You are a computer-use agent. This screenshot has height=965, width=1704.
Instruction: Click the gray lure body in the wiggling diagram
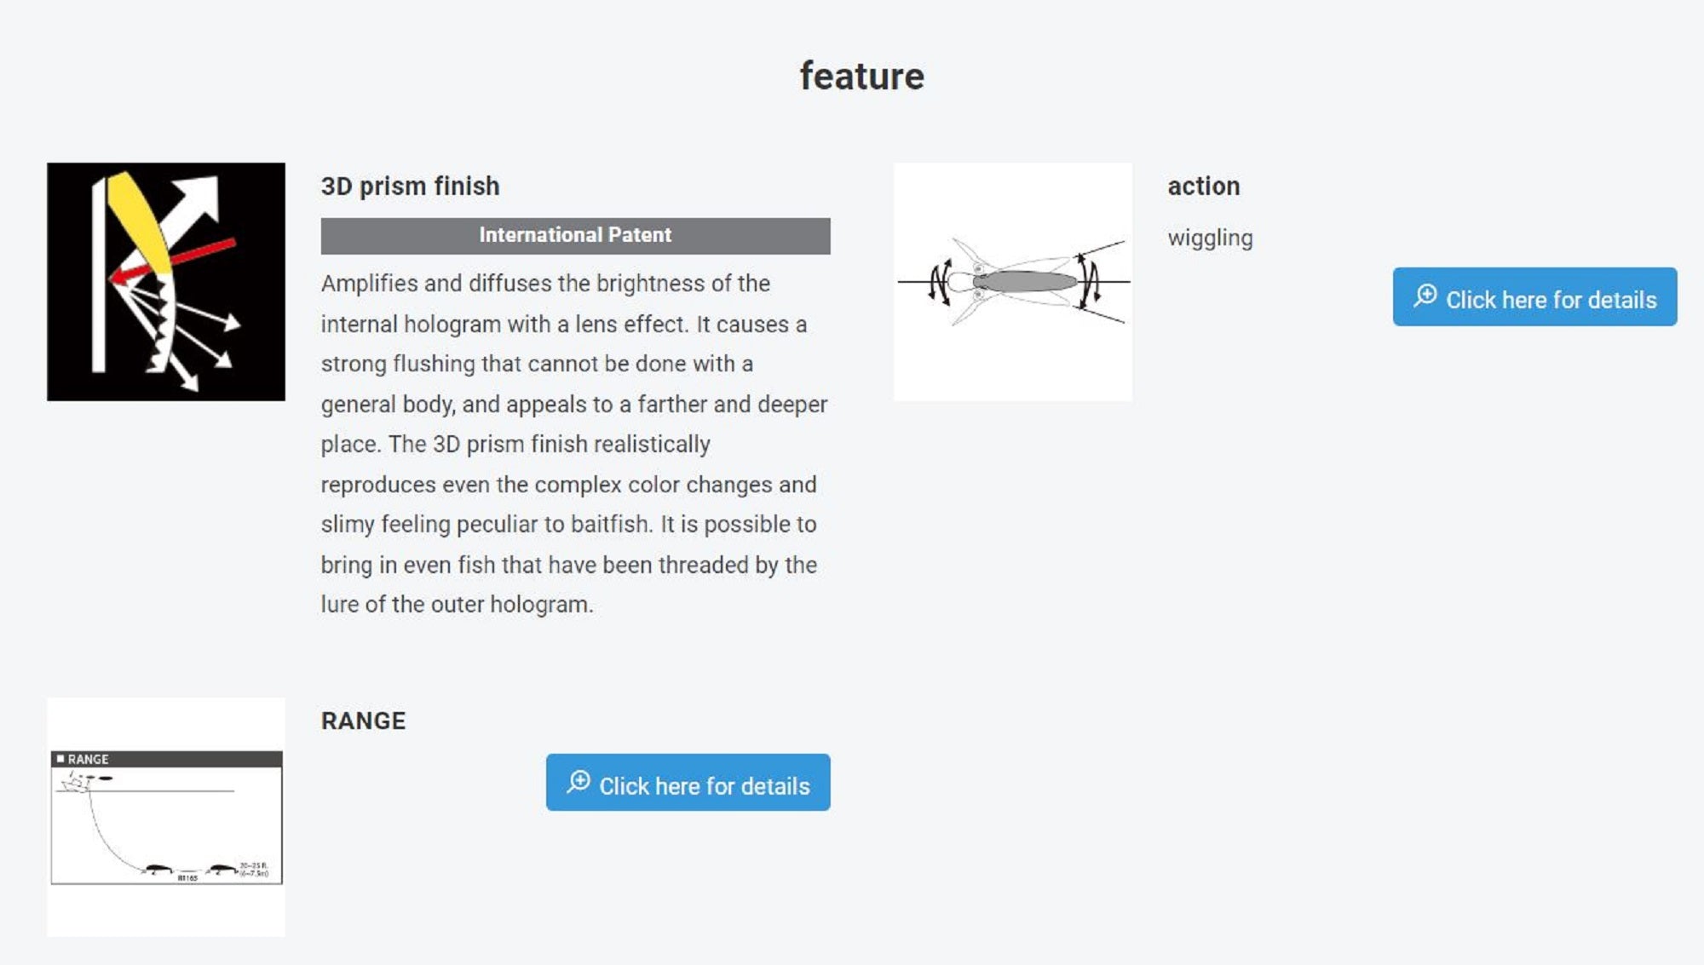click(1025, 282)
